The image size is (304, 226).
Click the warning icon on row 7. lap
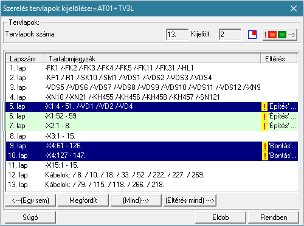click(x=264, y=126)
